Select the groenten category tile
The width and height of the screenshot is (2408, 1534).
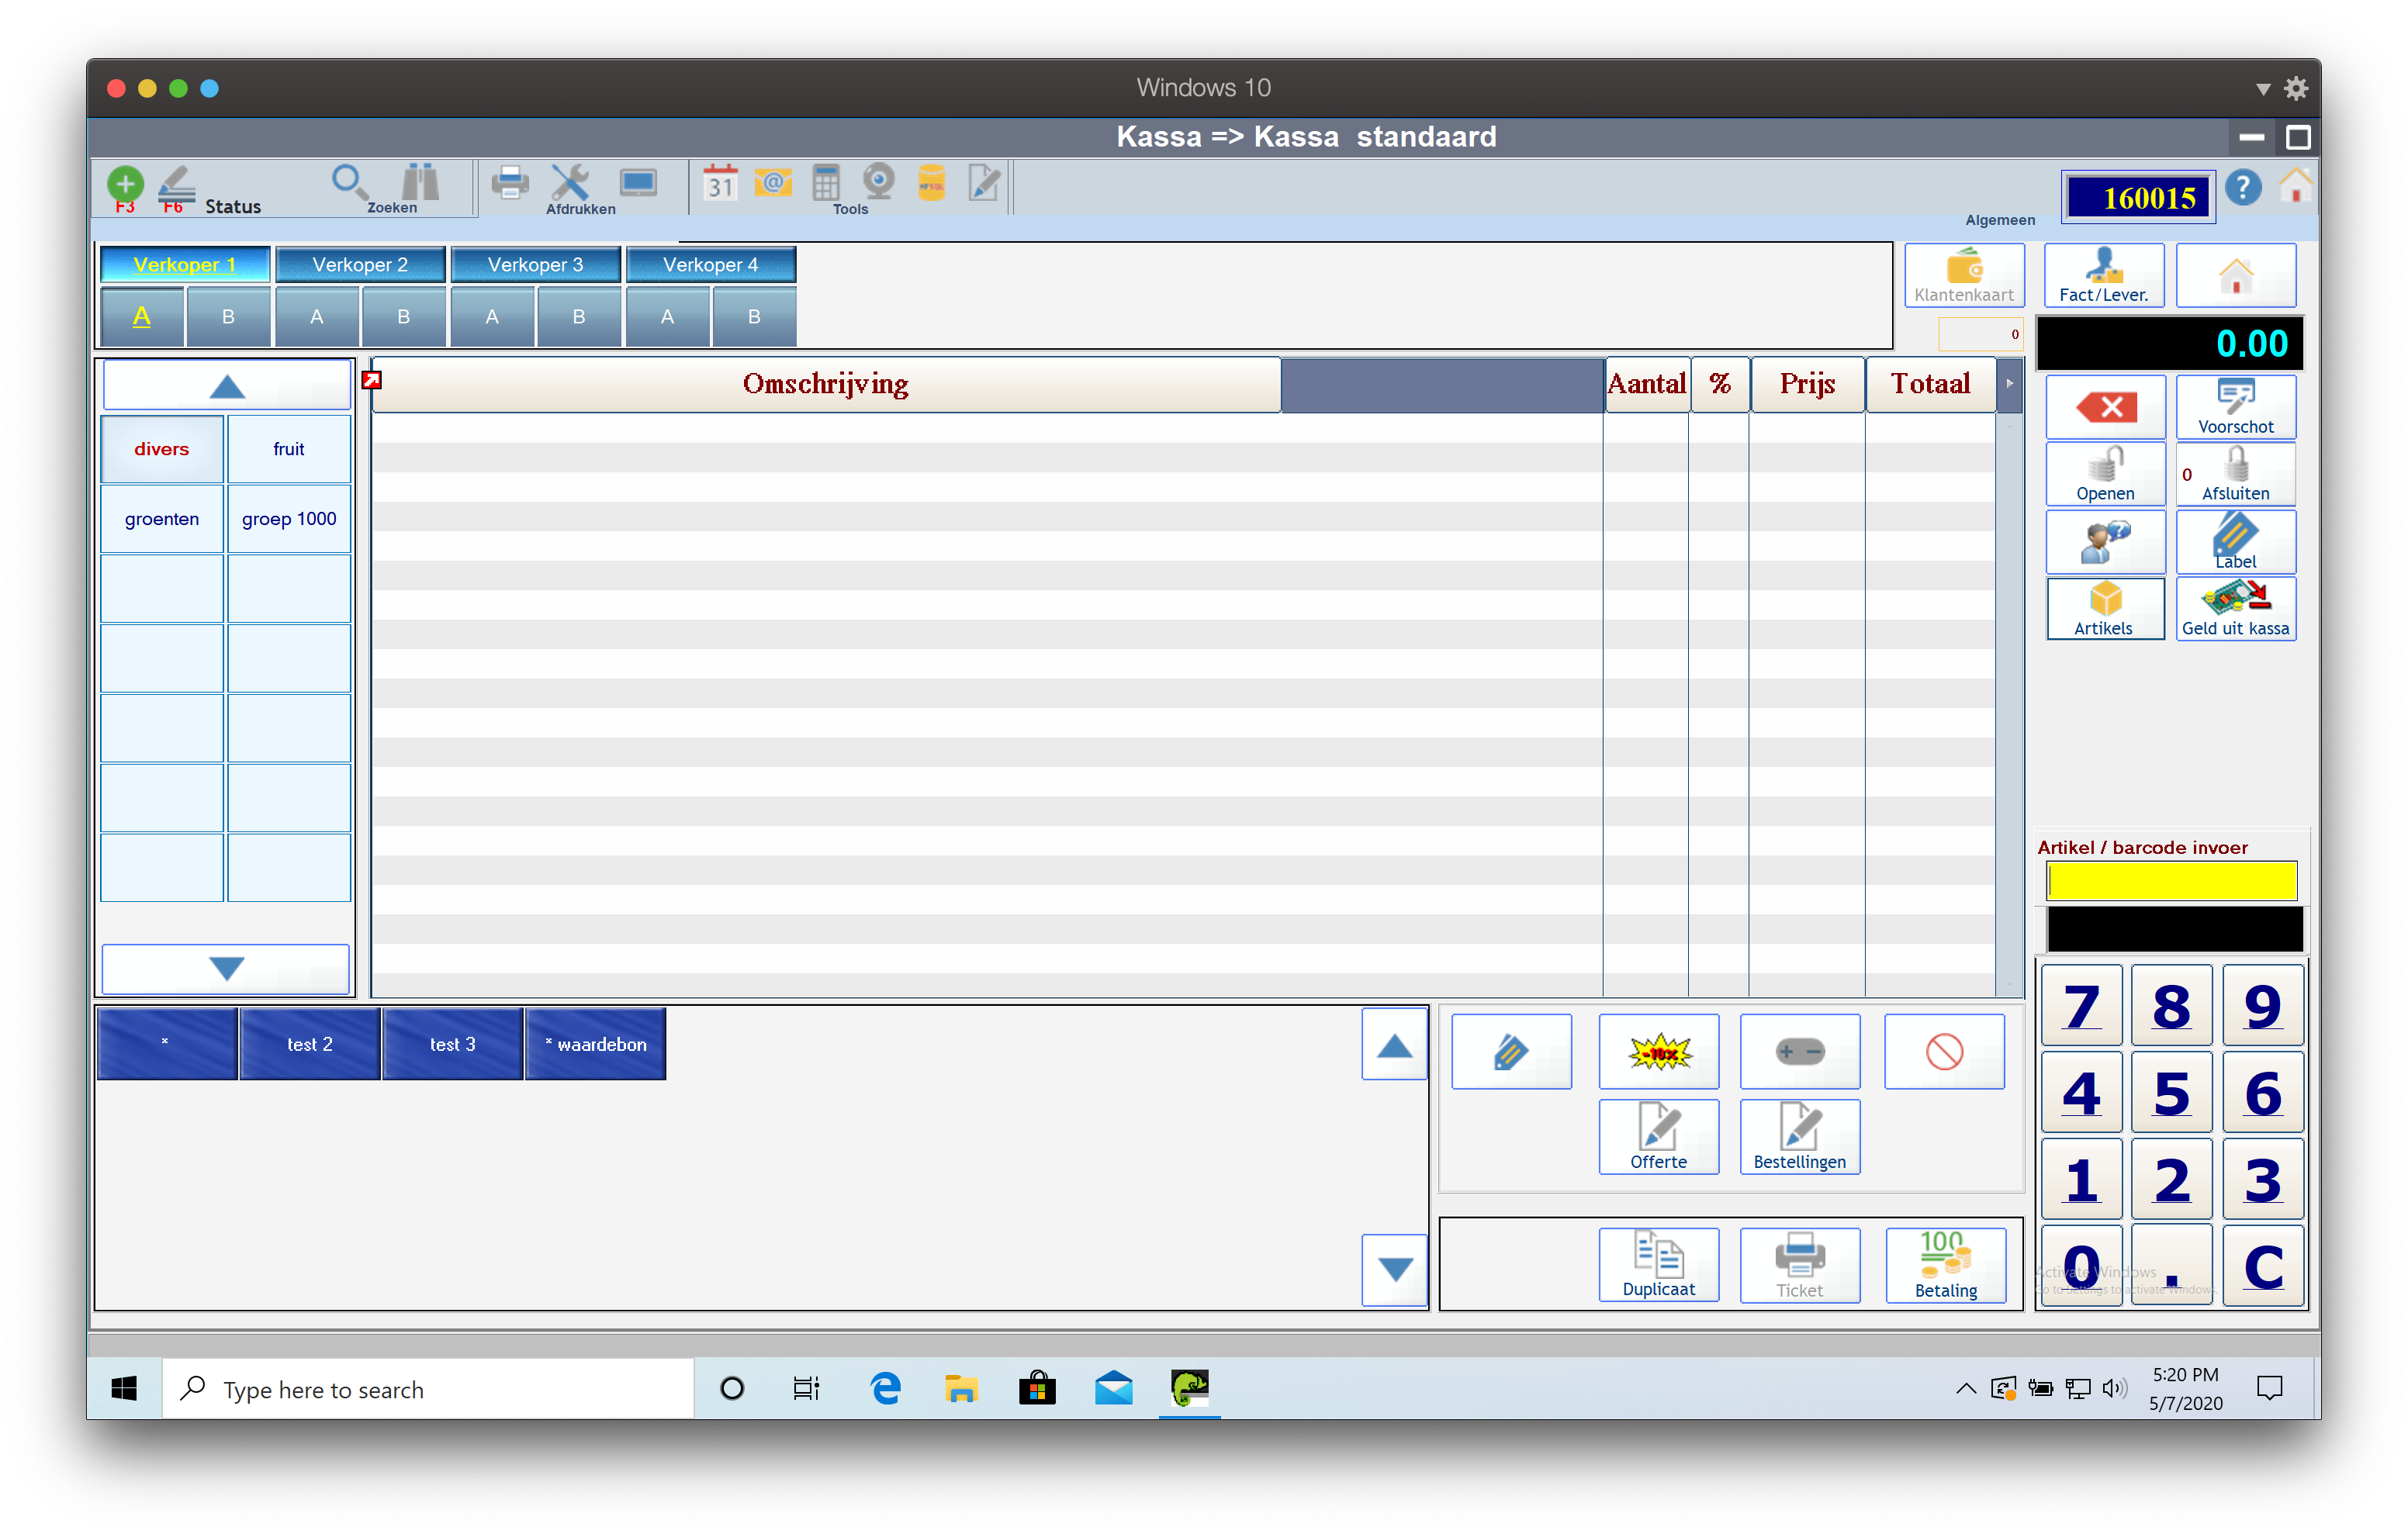click(x=162, y=519)
